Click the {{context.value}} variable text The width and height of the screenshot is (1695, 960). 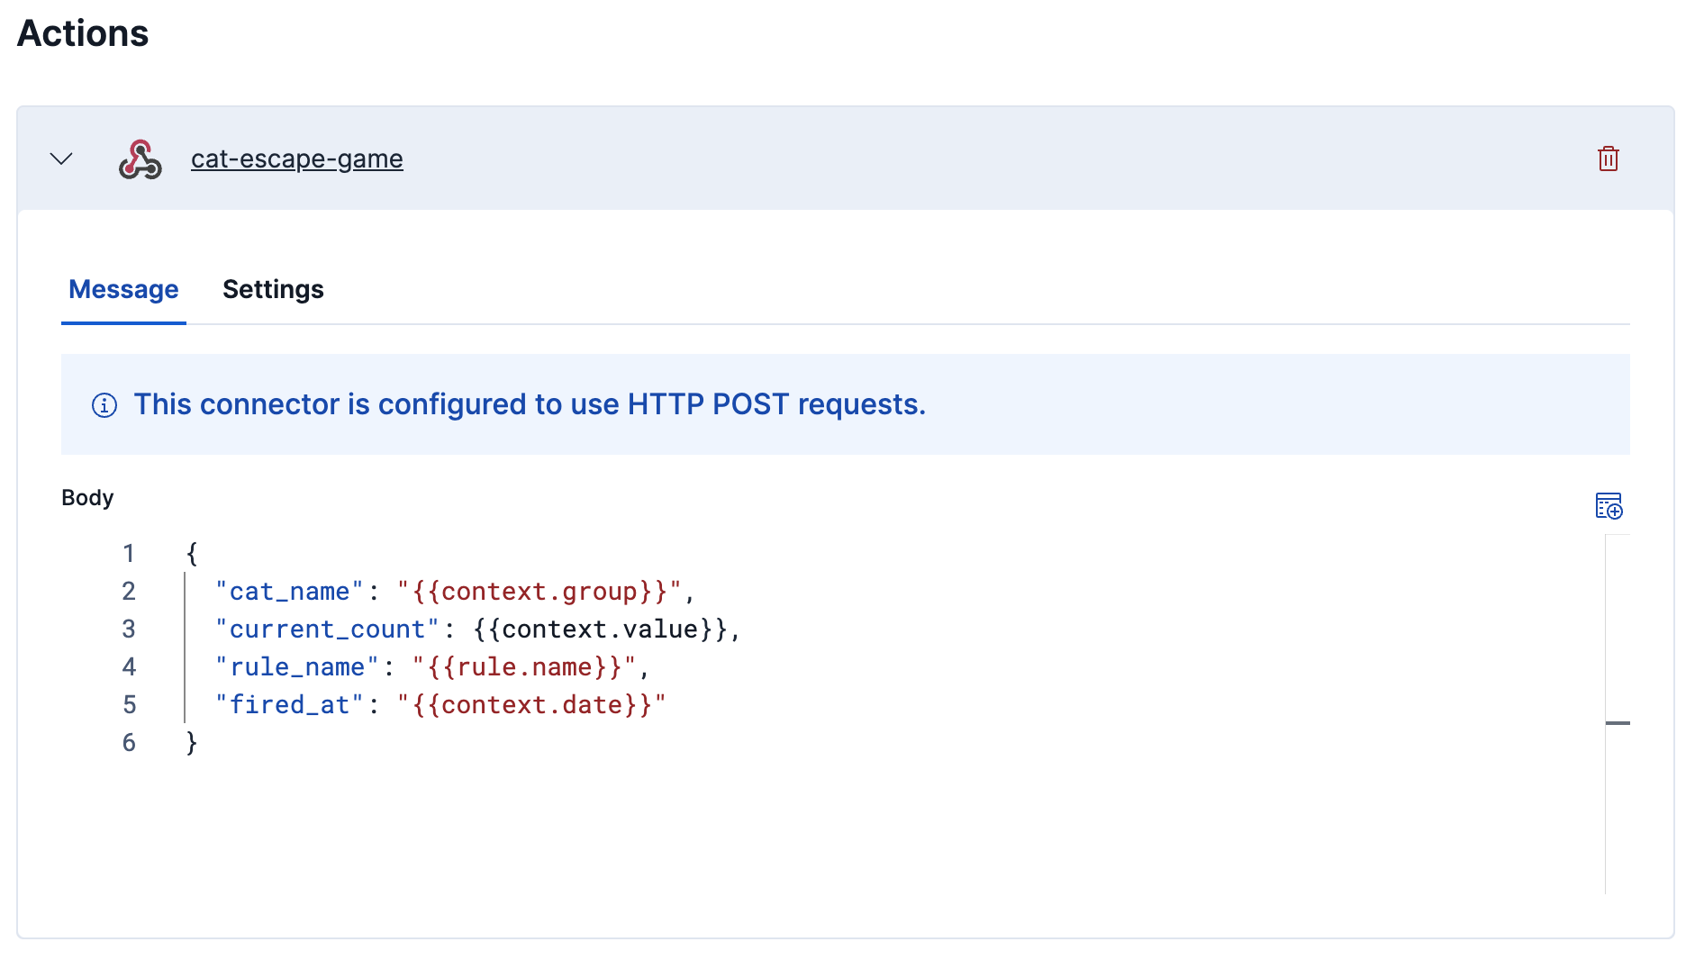point(599,629)
